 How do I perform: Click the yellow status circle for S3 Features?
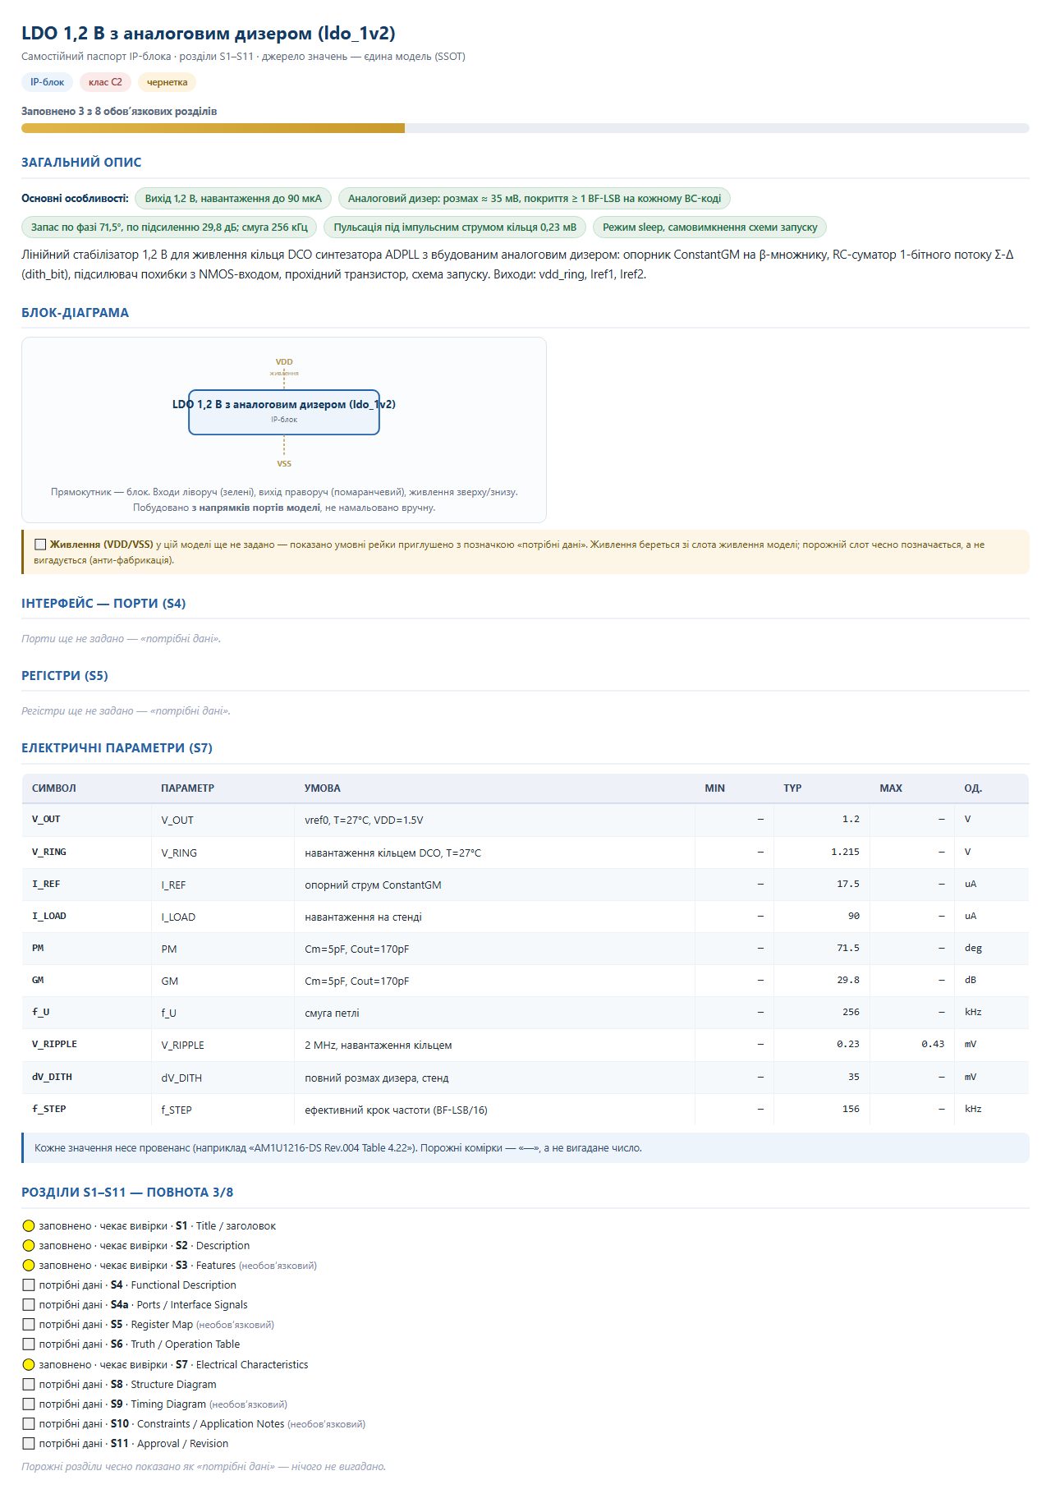(29, 1265)
